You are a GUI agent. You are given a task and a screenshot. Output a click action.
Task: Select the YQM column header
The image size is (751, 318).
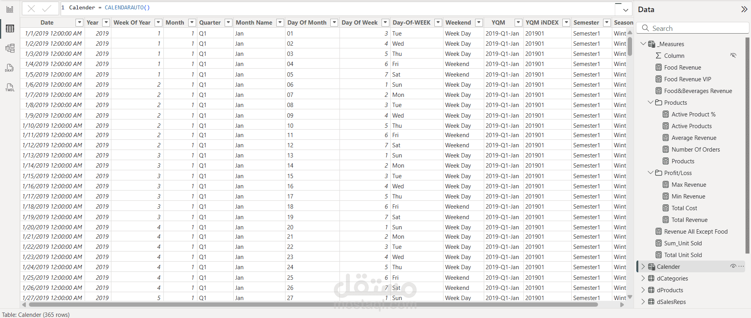pos(498,23)
